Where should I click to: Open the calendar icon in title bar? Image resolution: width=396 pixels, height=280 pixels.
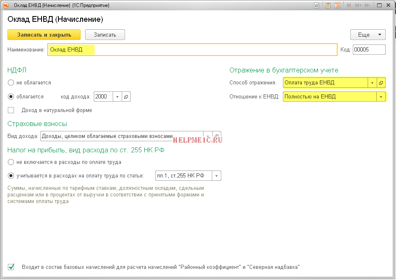click(338, 5)
